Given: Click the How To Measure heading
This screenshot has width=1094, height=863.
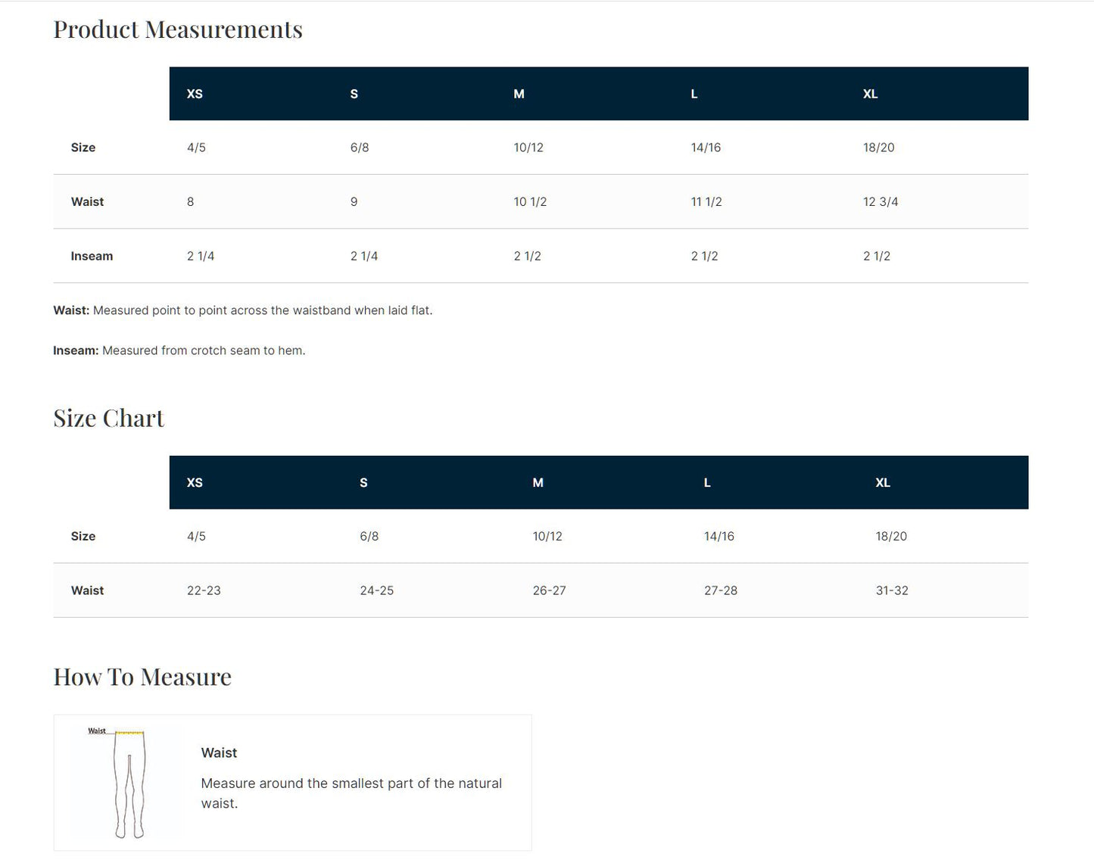Looking at the screenshot, I should [142, 677].
